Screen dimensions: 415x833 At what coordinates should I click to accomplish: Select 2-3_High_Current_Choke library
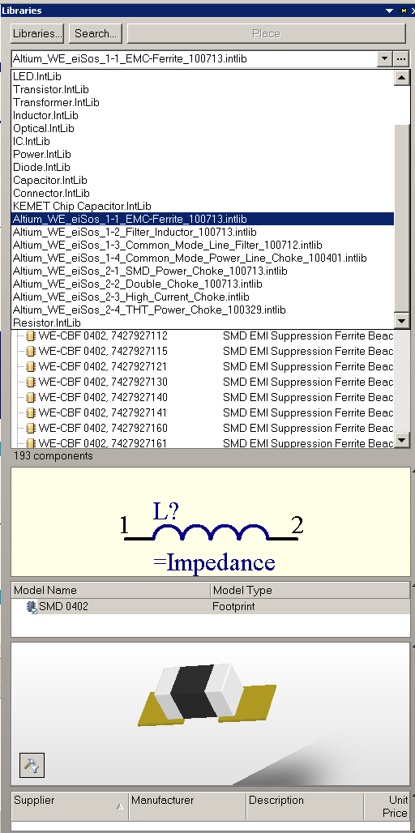click(203, 297)
